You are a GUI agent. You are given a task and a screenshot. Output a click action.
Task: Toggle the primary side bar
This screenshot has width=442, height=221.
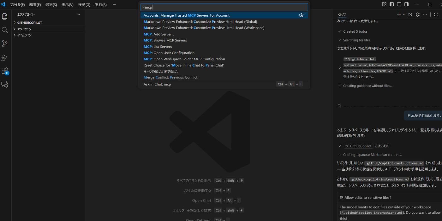coord(391,4)
